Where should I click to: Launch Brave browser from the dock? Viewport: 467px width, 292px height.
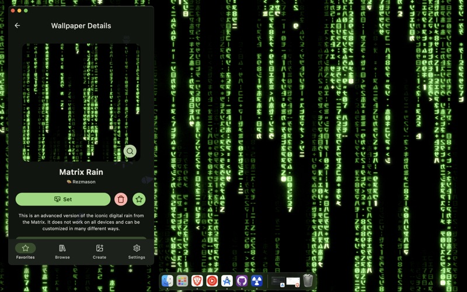[x=197, y=281]
